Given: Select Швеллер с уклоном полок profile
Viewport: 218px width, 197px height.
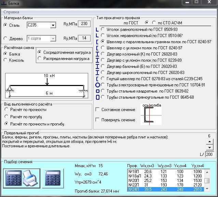Looking at the screenshot, I should [x=103, y=48].
